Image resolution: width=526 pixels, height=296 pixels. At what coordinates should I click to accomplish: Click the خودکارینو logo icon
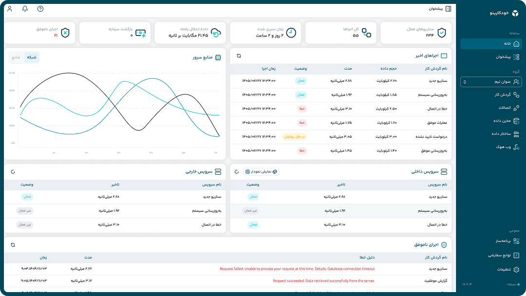[x=515, y=13]
